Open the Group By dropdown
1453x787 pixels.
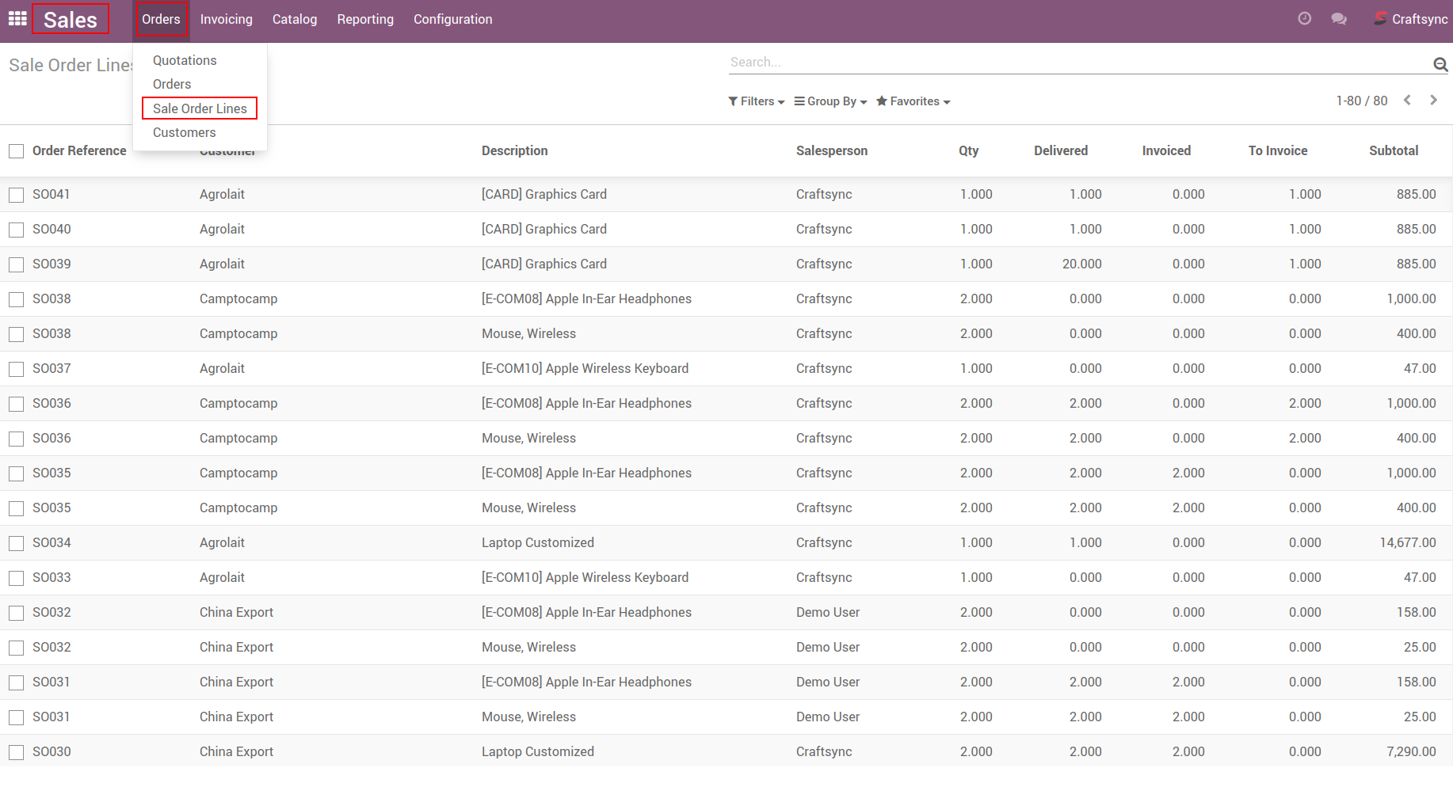coord(830,101)
